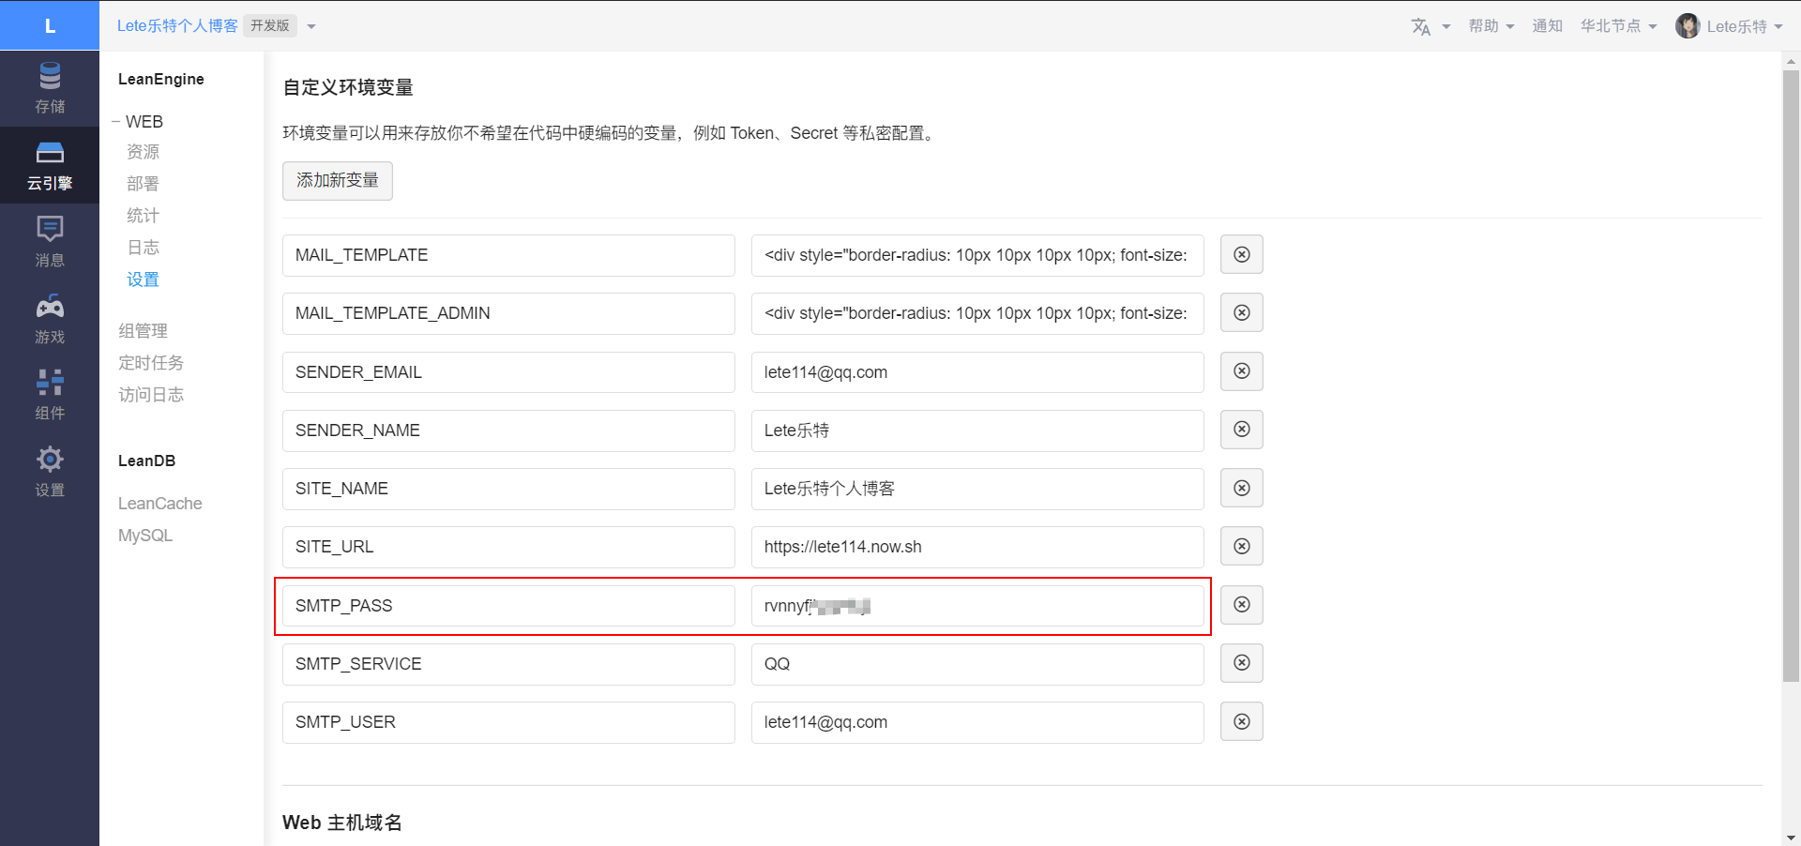
Task: Click the page vertical scrollbar down arrow
Action: tap(1791, 838)
